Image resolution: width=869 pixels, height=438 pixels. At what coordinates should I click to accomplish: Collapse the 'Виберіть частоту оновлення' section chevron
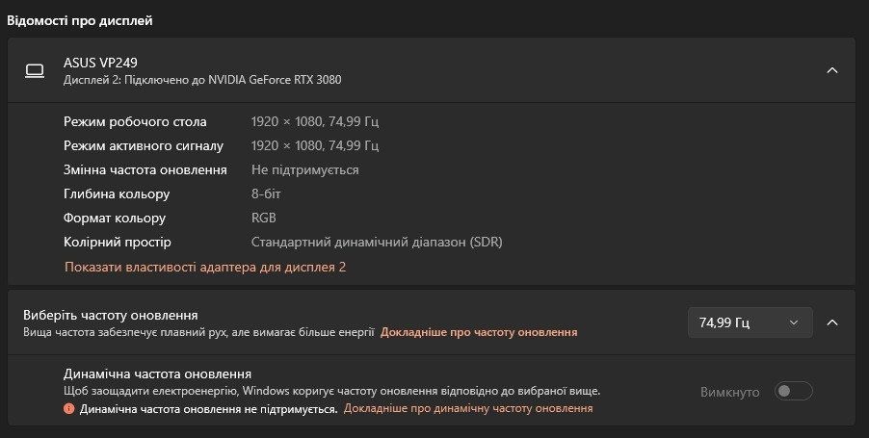(832, 322)
